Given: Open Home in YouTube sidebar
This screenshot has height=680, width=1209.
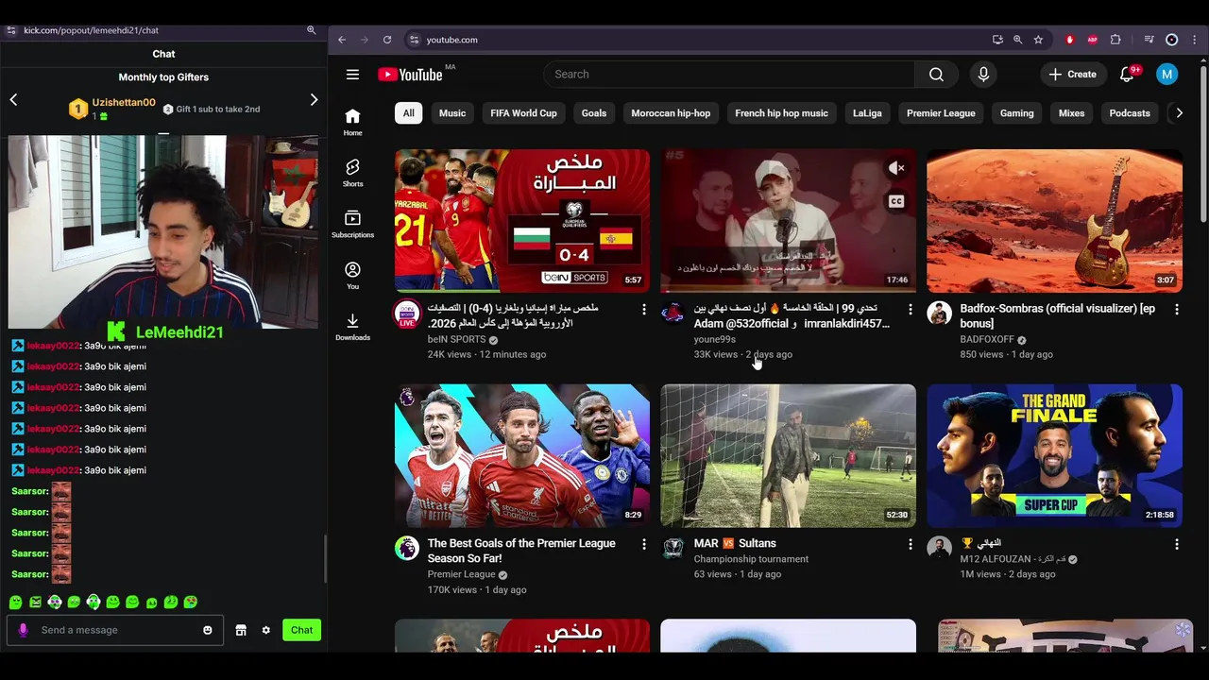Looking at the screenshot, I should 352,122.
